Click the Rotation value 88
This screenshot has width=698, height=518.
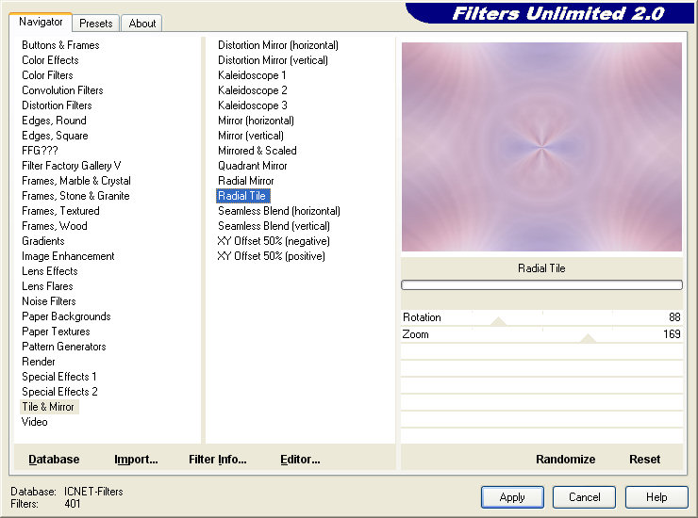coord(674,317)
